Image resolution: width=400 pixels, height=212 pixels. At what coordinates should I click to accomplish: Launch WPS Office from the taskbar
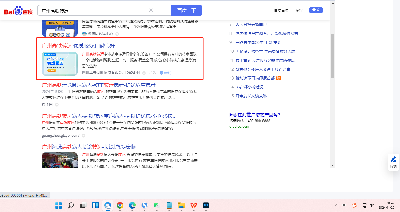coord(193,206)
